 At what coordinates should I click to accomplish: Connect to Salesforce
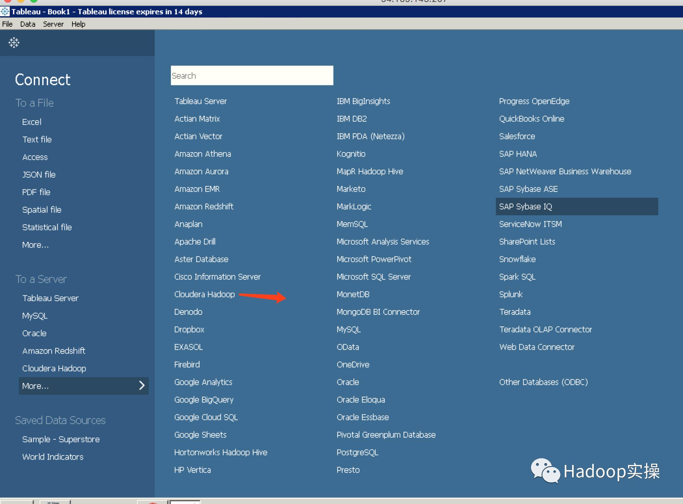point(517,136)
